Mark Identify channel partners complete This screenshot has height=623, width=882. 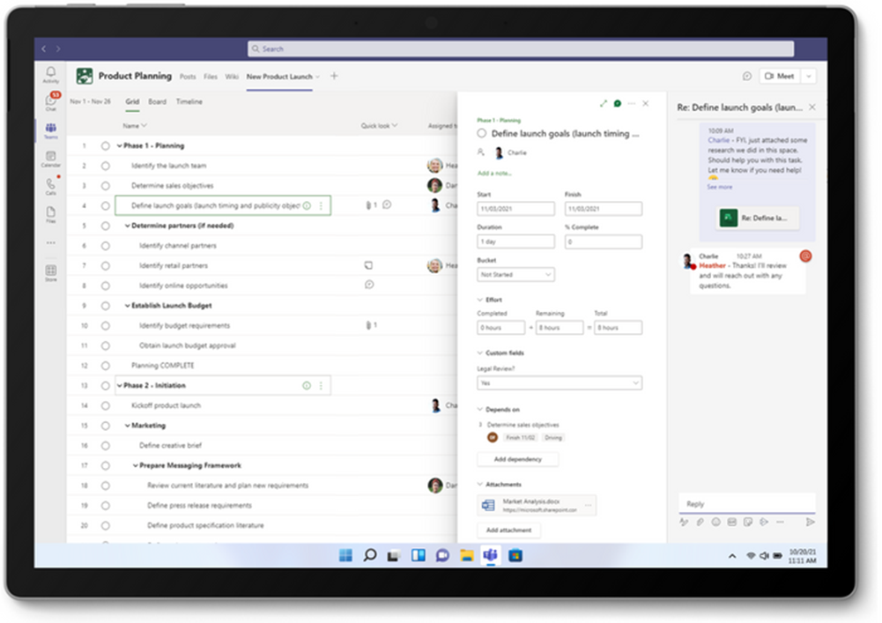[x=105, y=246]
